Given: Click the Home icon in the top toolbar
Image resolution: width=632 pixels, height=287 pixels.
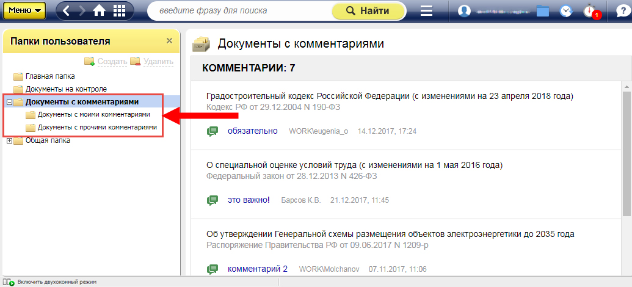Looking at the screenshot, I should point(99,11).
